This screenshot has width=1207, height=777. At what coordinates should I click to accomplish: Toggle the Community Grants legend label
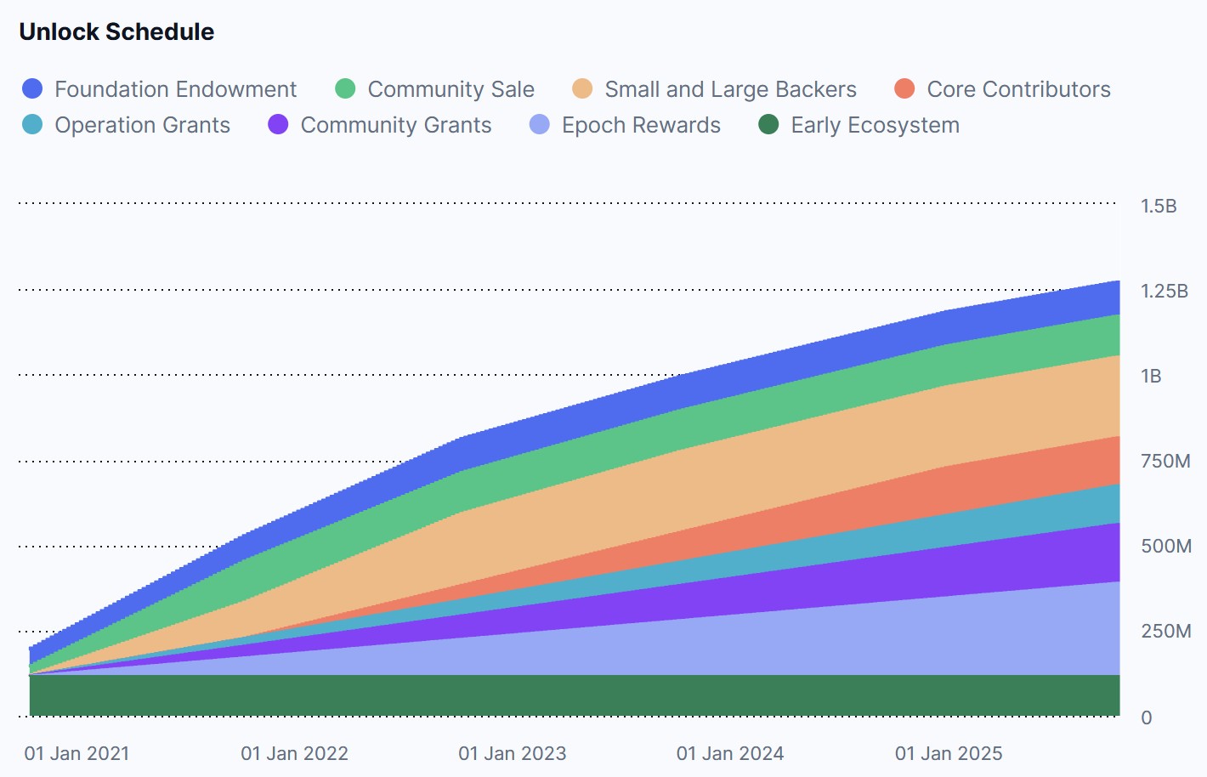pos(396,125)
